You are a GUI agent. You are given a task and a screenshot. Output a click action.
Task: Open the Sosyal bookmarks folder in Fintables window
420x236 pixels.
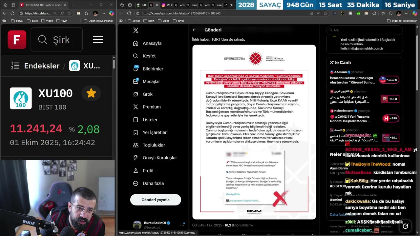[17, 21]
